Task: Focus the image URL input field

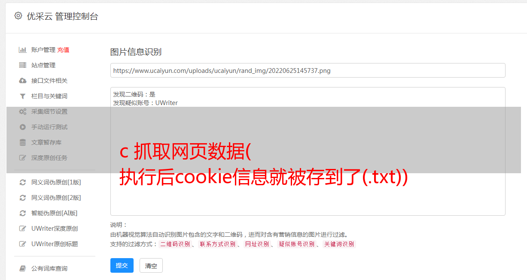Action: 308,70
